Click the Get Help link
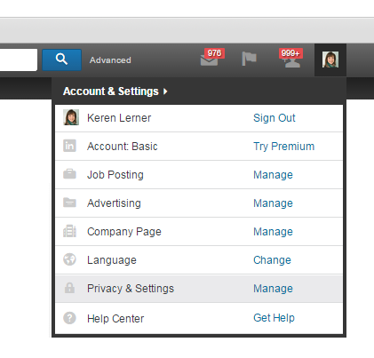Viewport: 374px width, 358px height. pyautogui.click(x=274, y=318)
